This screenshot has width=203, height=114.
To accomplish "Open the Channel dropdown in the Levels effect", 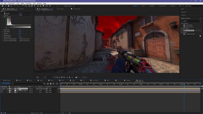I will pos(25,15).
